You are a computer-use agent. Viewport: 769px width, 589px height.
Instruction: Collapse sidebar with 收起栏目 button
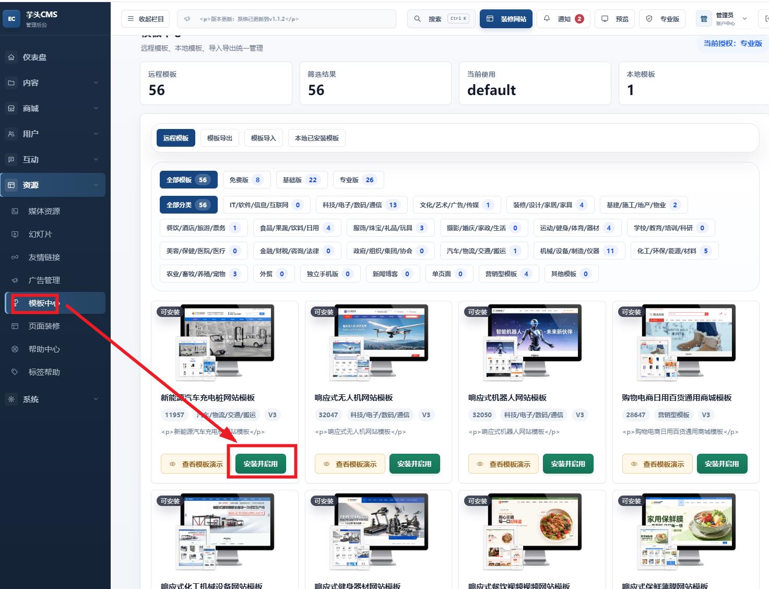click(x=146, y=19)
